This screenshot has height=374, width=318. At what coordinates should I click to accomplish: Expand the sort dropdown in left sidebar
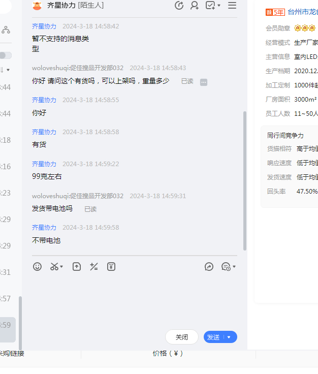pyautogui.click(x=7, y=70)
